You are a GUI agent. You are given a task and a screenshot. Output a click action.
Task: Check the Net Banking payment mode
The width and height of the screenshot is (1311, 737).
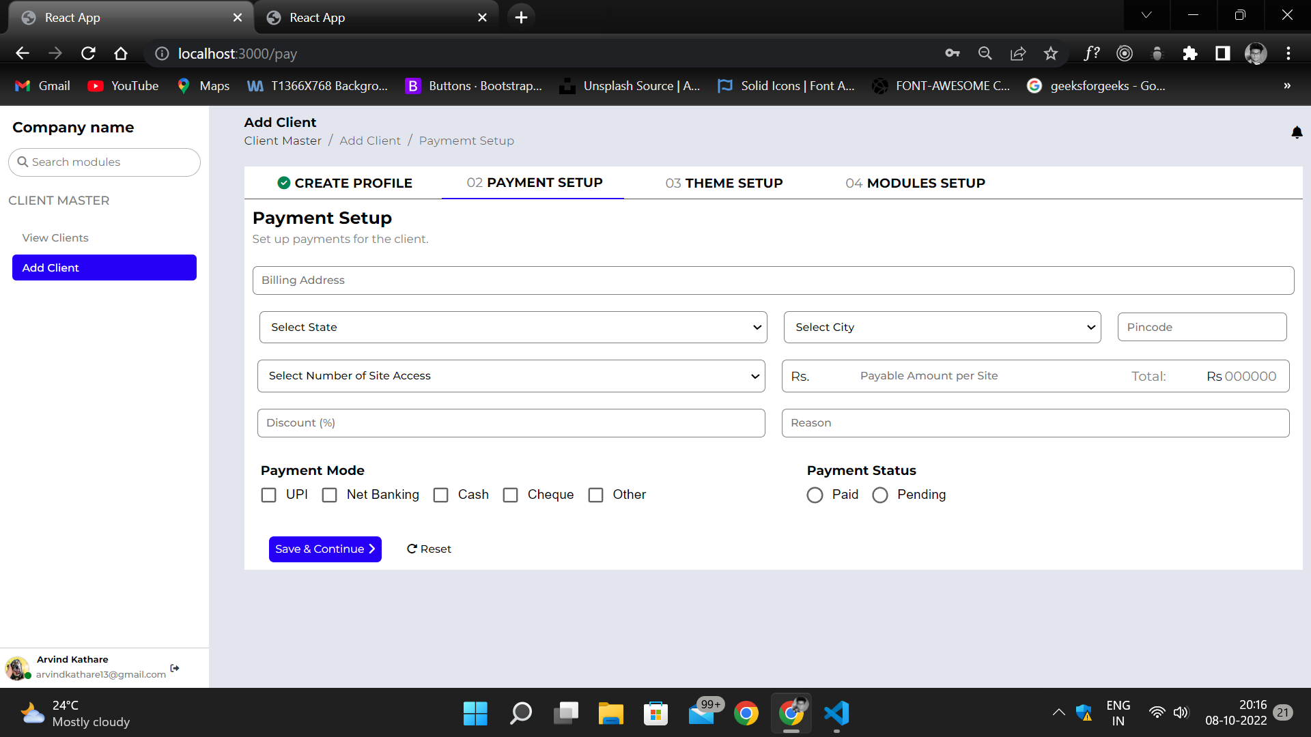pyautogui.click(x=330, y=495)
